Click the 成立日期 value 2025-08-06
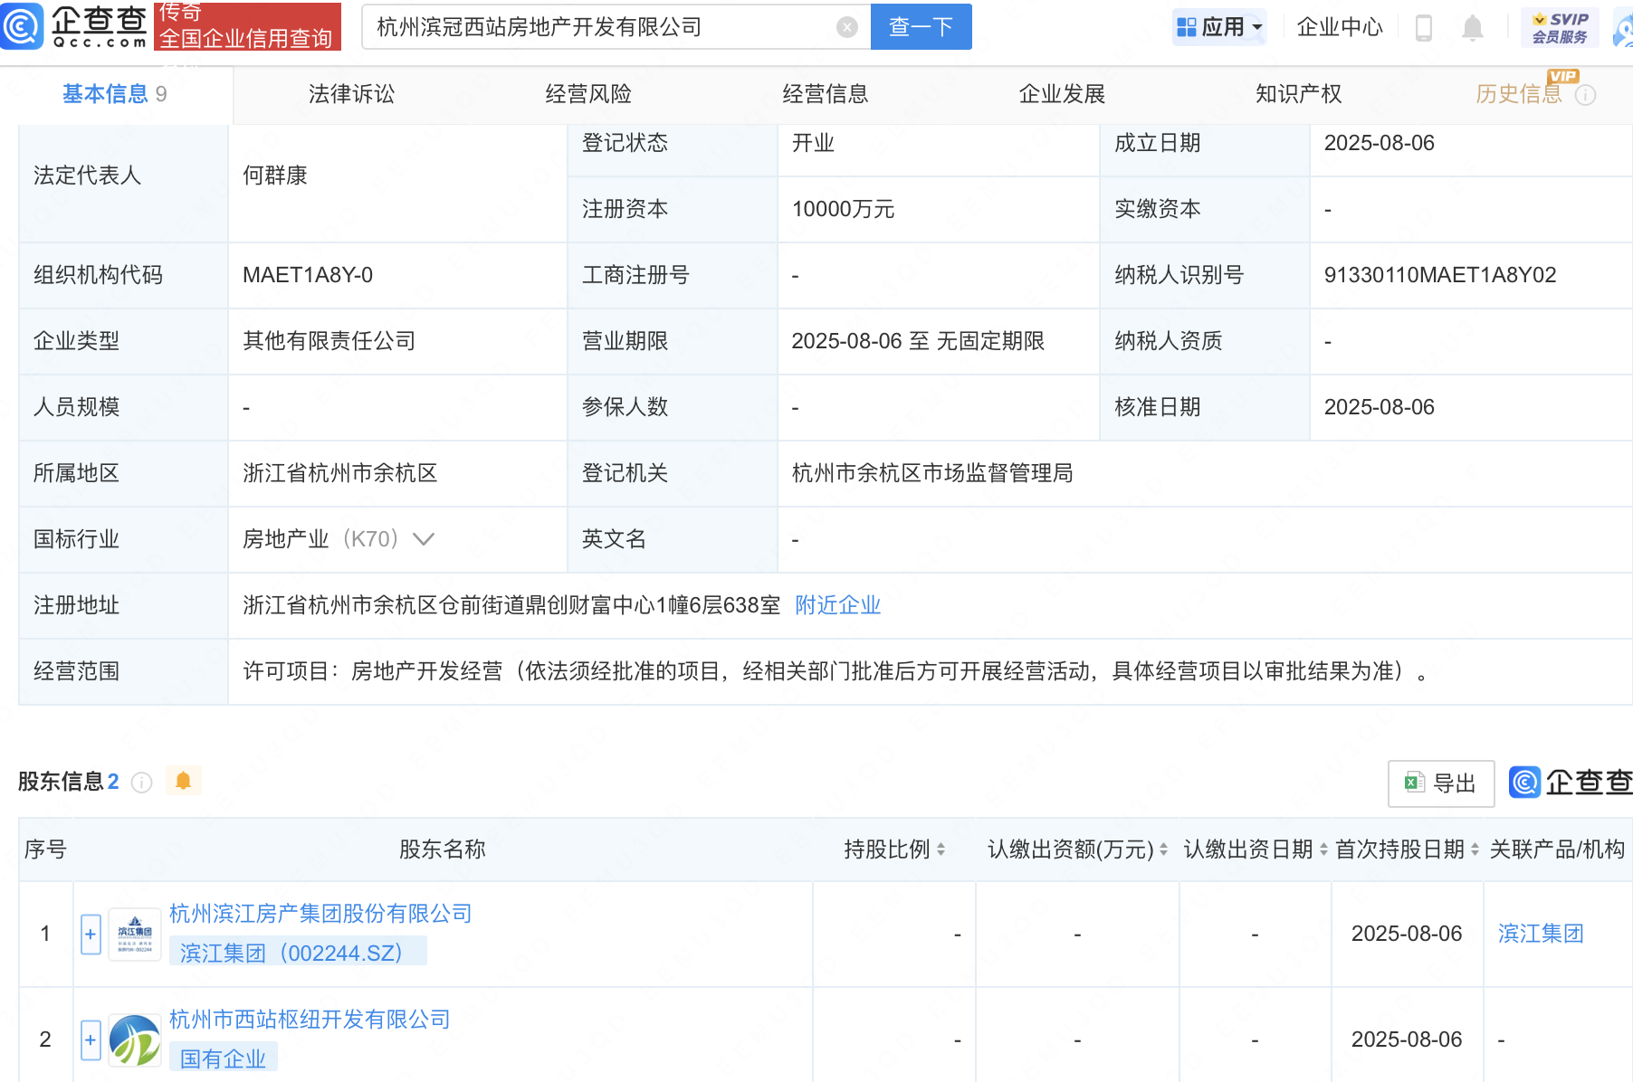This screenshot has width=1633, height=1082. pyautogui.click(x=1380, y=143)
